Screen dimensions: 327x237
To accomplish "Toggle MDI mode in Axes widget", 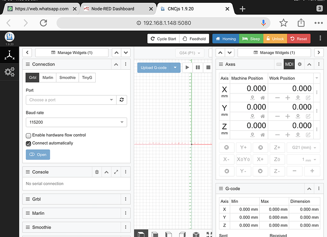I will pyautogui.click(x=289, y=64).
